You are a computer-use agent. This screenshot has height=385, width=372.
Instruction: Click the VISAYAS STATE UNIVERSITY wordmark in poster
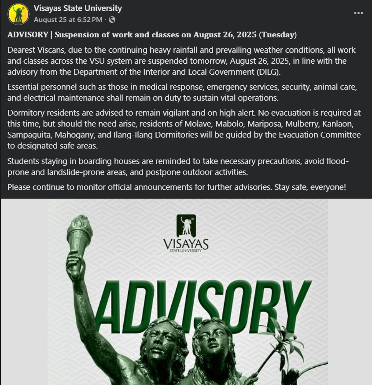click(186, 245)
